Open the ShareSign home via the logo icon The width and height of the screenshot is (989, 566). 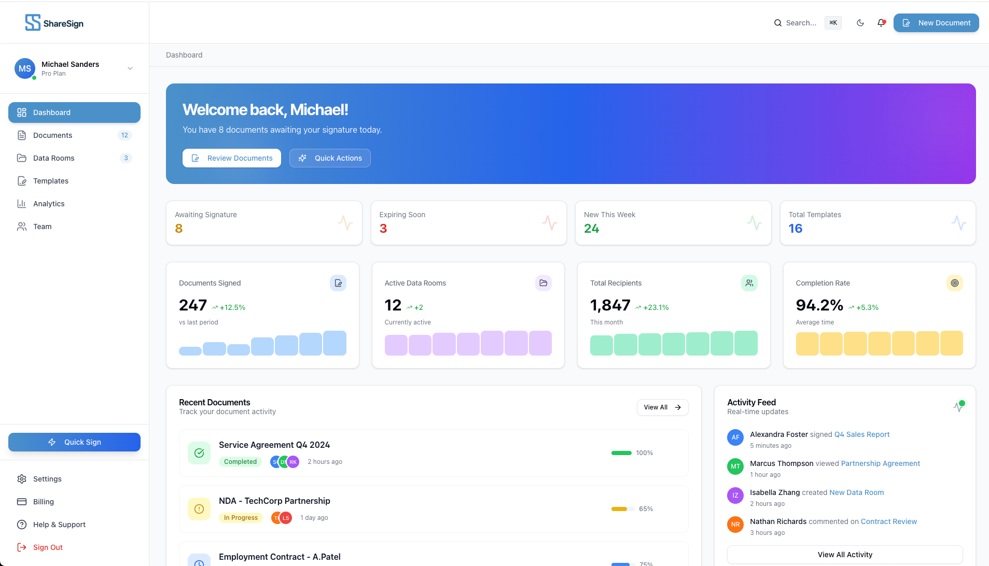(x=33, y=22)
